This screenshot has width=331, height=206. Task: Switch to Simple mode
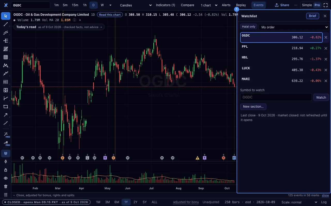307,5
